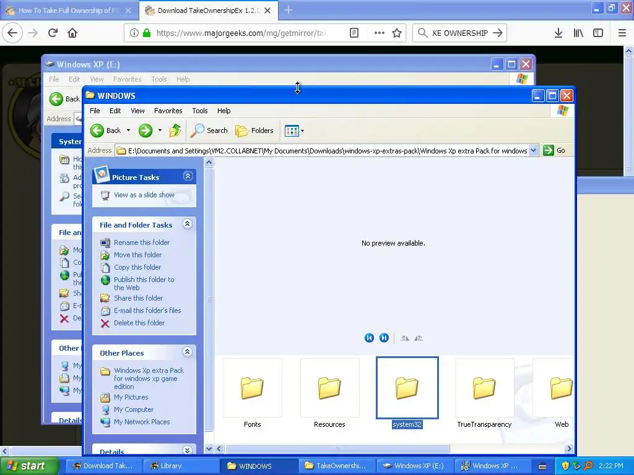Screen dimensions: 634x475
Task: Open View menu in WINDOWS window
Action: click(137, 111)
